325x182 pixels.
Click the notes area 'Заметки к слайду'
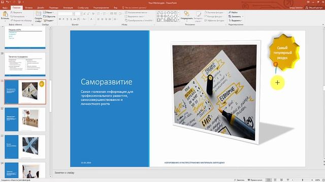(64, 172)
